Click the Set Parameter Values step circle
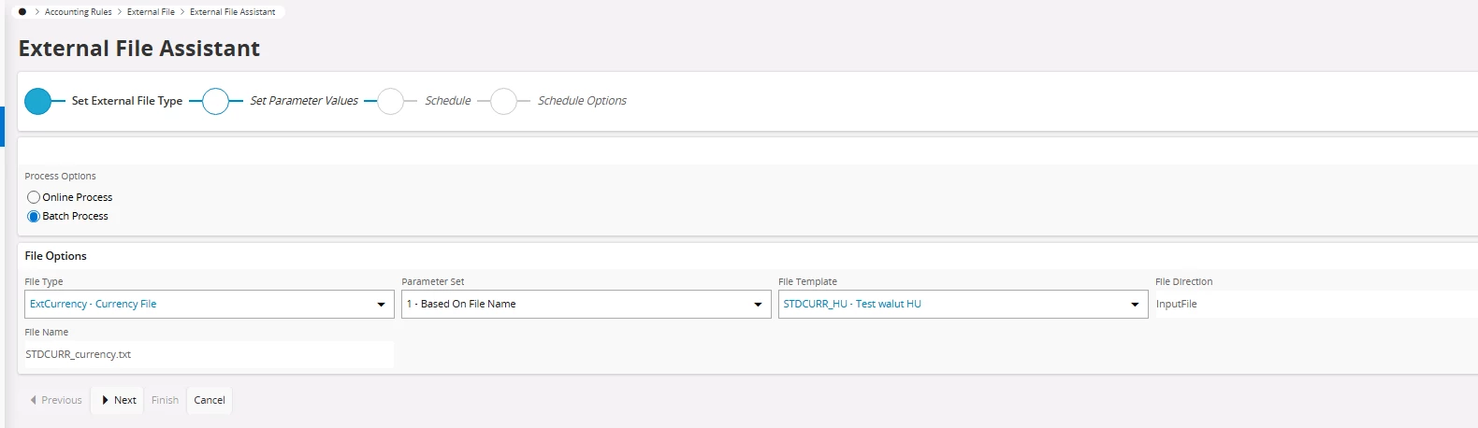Screen dimensions: 1478x428 215,101
